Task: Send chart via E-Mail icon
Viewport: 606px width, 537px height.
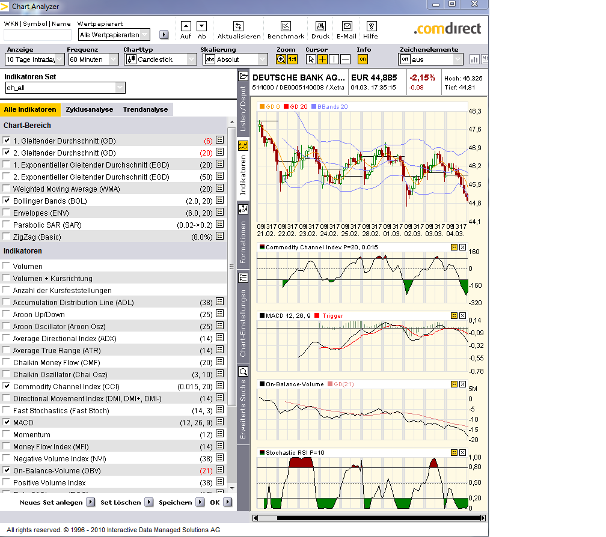Action: (x=347, y=26)
